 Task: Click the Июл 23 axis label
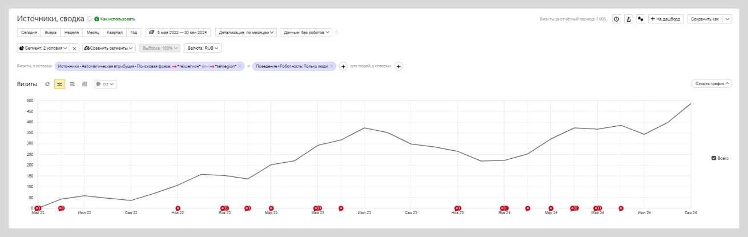coord(364,213)
